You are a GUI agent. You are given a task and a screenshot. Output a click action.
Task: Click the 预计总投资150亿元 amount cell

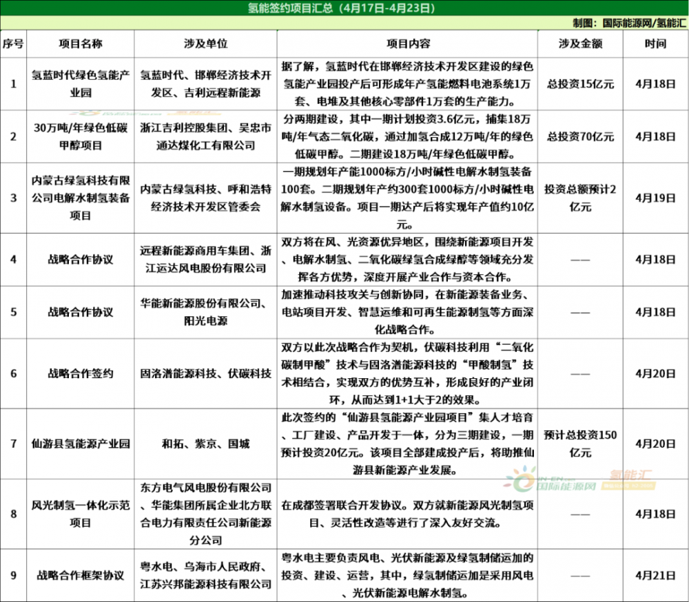(580, 444)
